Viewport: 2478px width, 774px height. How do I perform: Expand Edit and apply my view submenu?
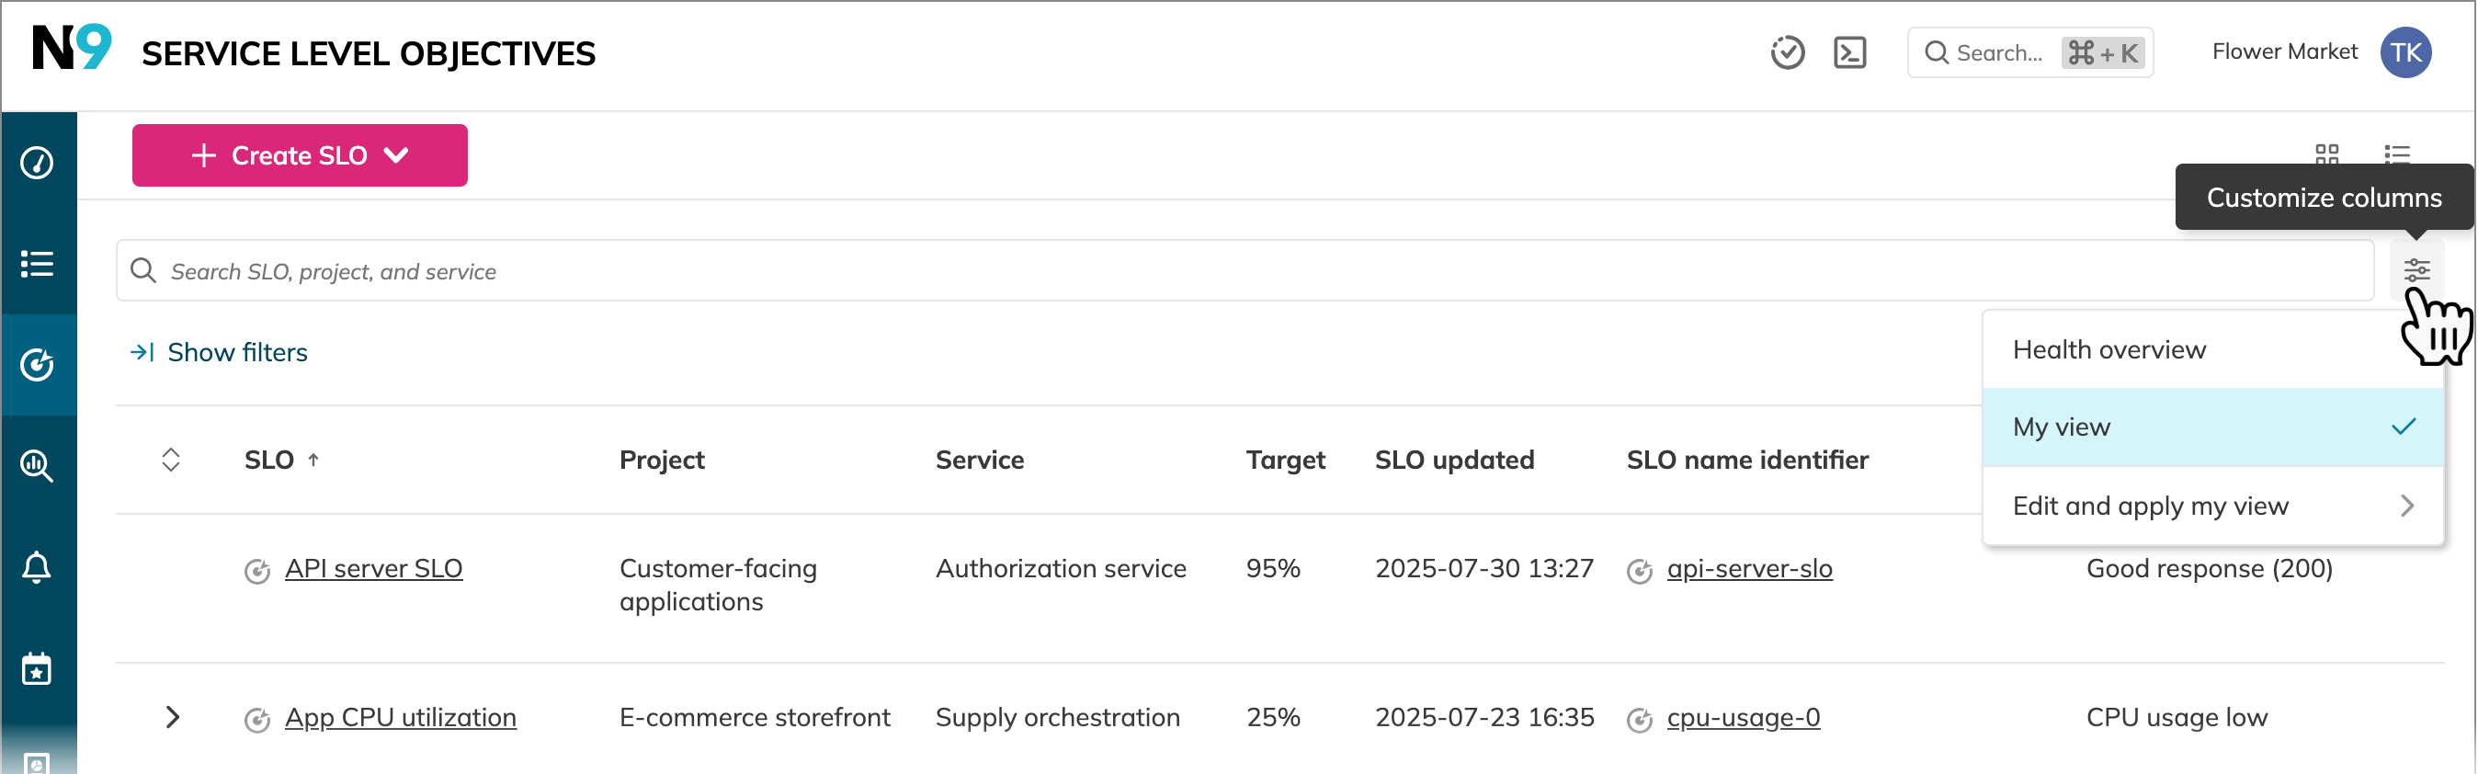(2212, 506)
